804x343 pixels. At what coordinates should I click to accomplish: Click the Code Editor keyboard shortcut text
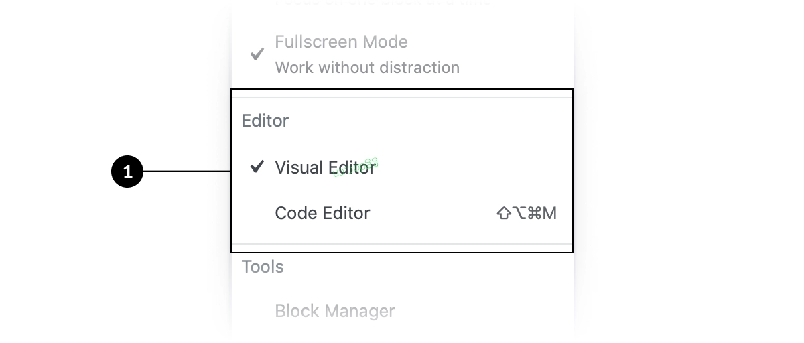tap(527, 214)
